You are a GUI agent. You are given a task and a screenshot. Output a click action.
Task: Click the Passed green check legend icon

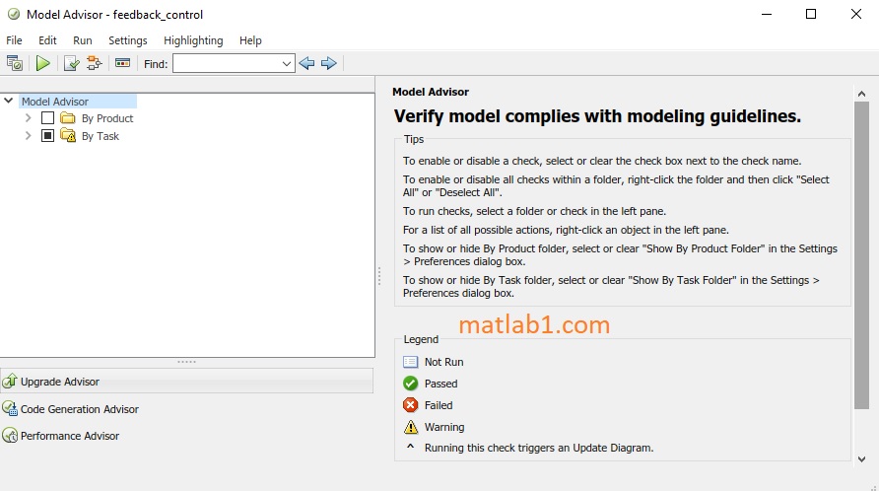(410, 384)
